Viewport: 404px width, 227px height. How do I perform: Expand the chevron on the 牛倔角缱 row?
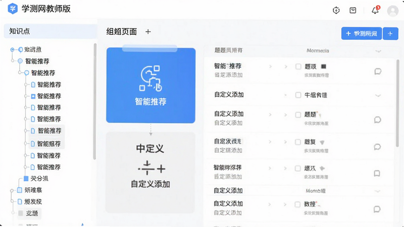378,95
